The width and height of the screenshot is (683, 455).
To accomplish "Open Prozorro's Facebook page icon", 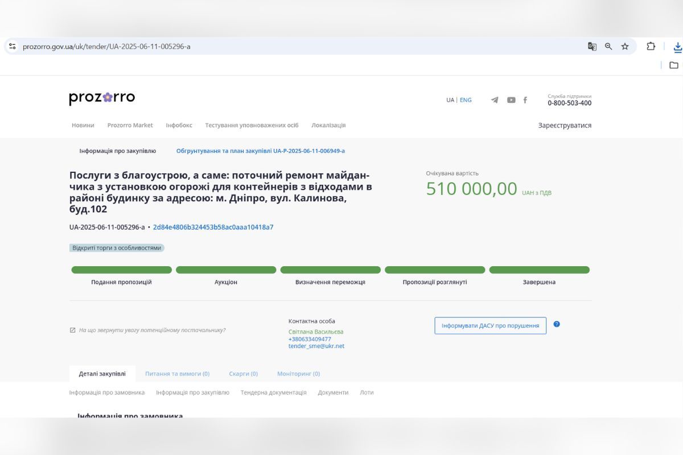I will 525,100.
